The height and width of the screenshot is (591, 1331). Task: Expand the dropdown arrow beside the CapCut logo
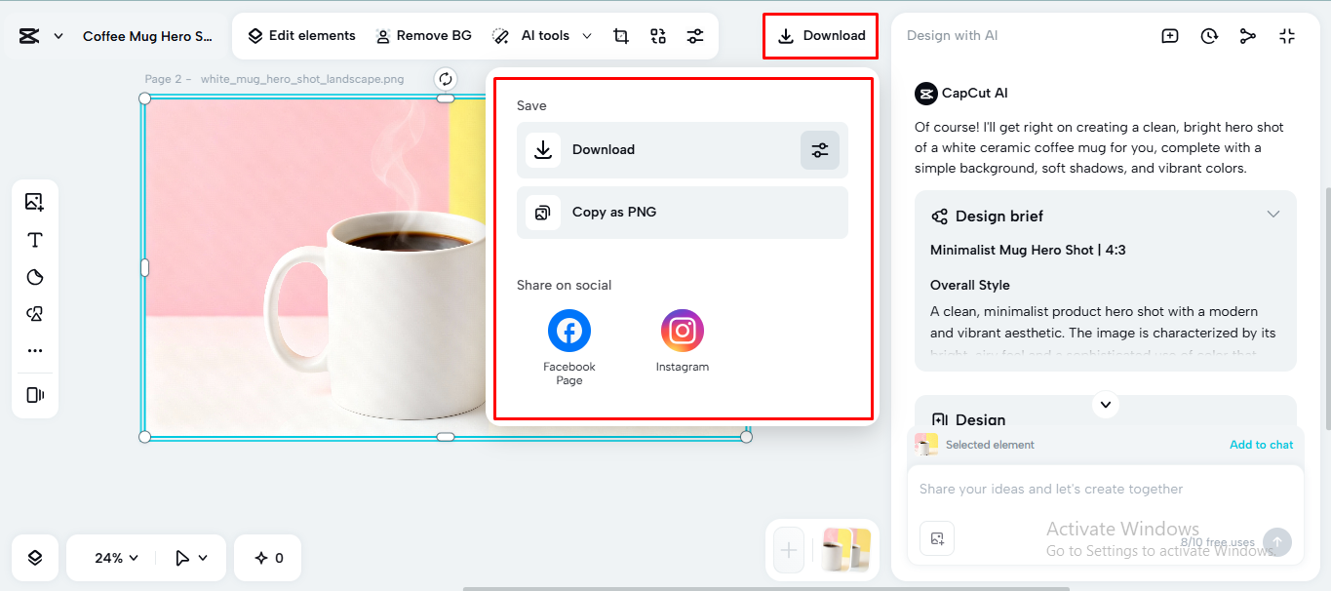[59, 36]
